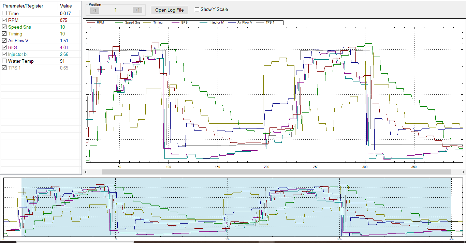Enable the Water Temp checkbox

coord(4,61)
